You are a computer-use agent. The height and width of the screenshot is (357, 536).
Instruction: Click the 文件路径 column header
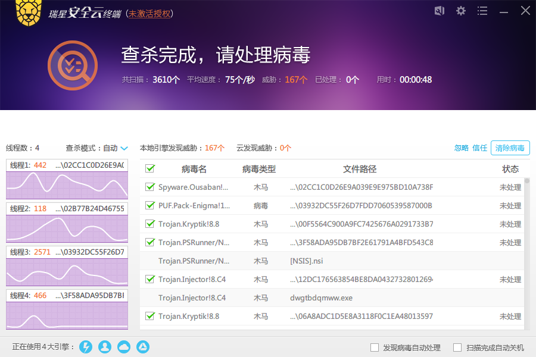pos(360,169)
